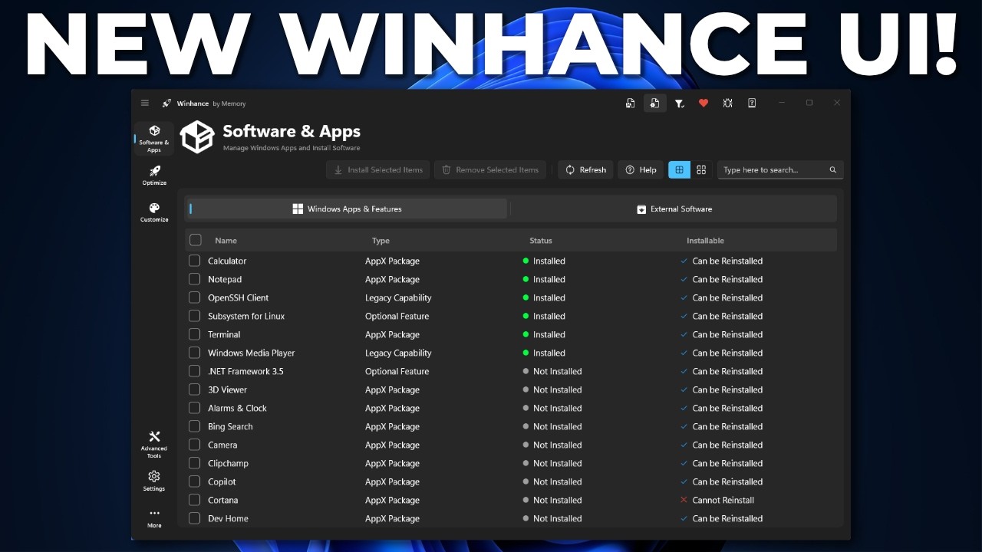Toggle the filter funnel icon
The width and height of the screenshot is (982, 552).
pyautogui.click(x=679, y=103)
